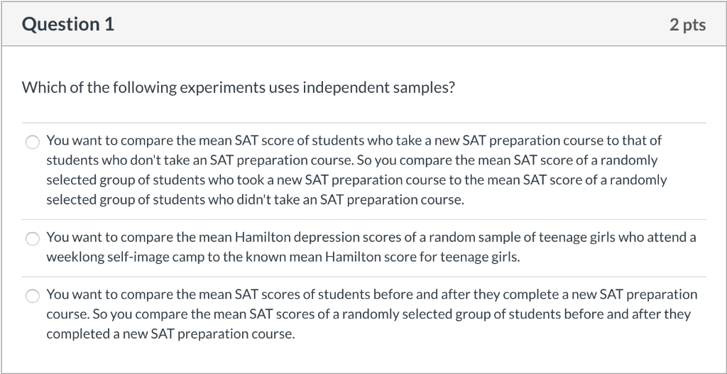Click the line 'students who don't take an SAT preparation course'
This screenshot has height=374, width=727.
pos(352,160)
